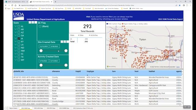Image resolution: width=196 pixels, height=110 pixels.
Task: Reload the browser page
Action: pyautogui.click(x=12, y=5)
